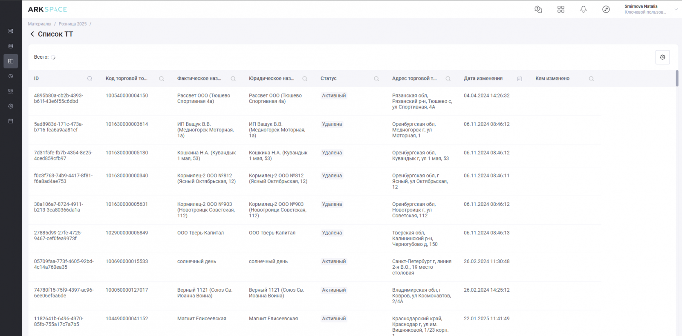Open the users sidebar icon

11,91
